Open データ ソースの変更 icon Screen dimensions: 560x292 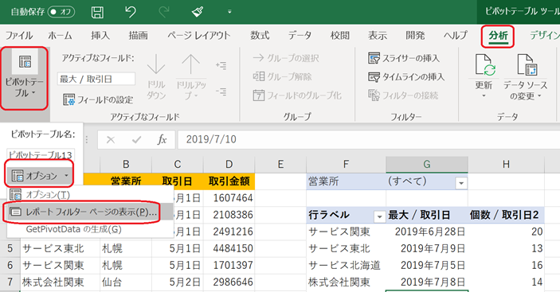525,76
